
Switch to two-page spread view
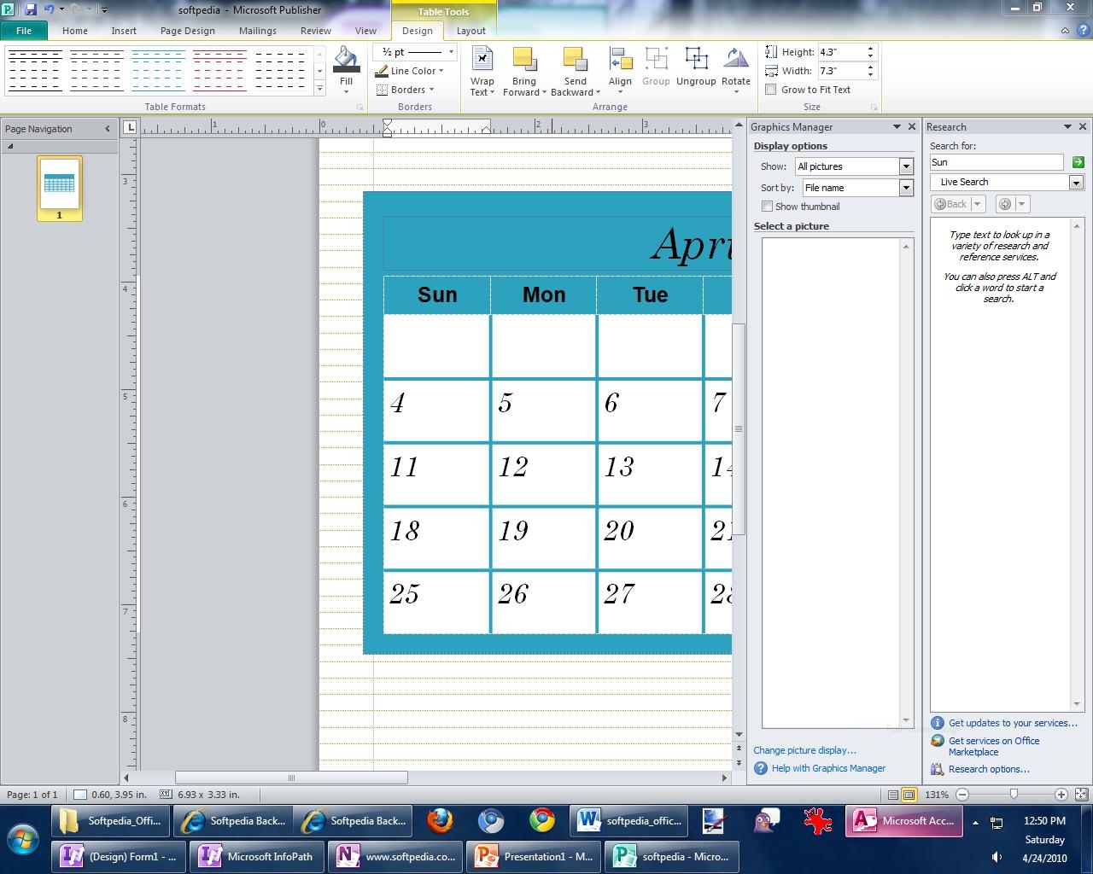click(909, 795)
